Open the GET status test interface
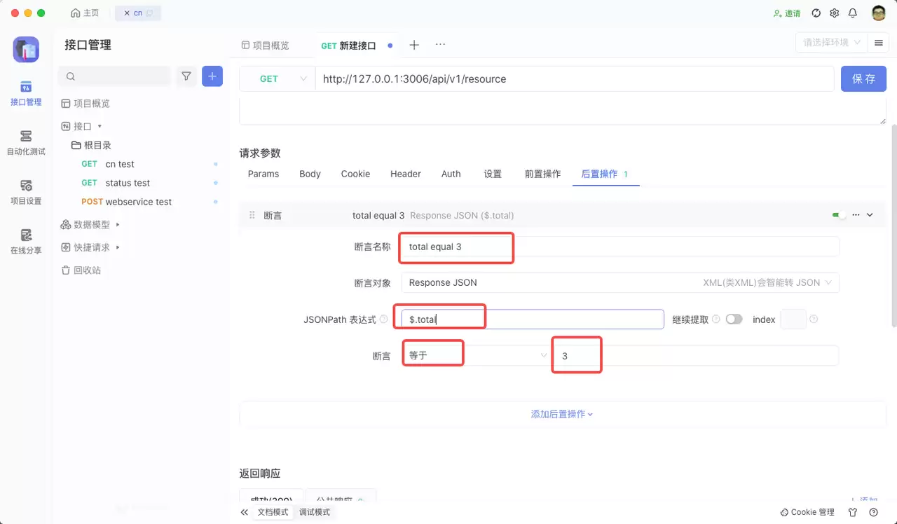The width and height of the screenshot is (897, 524). 116,183
